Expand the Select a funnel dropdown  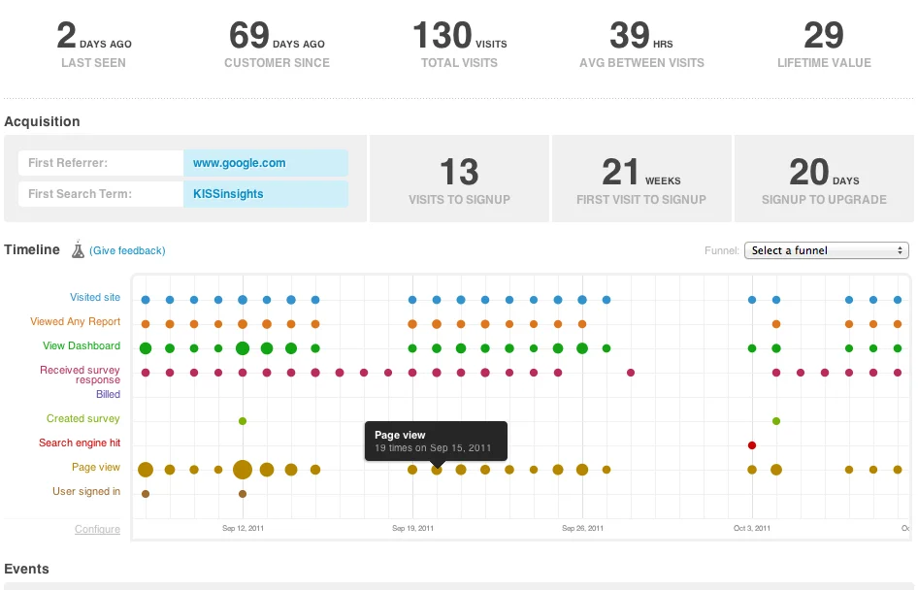[x=826, y=250]
